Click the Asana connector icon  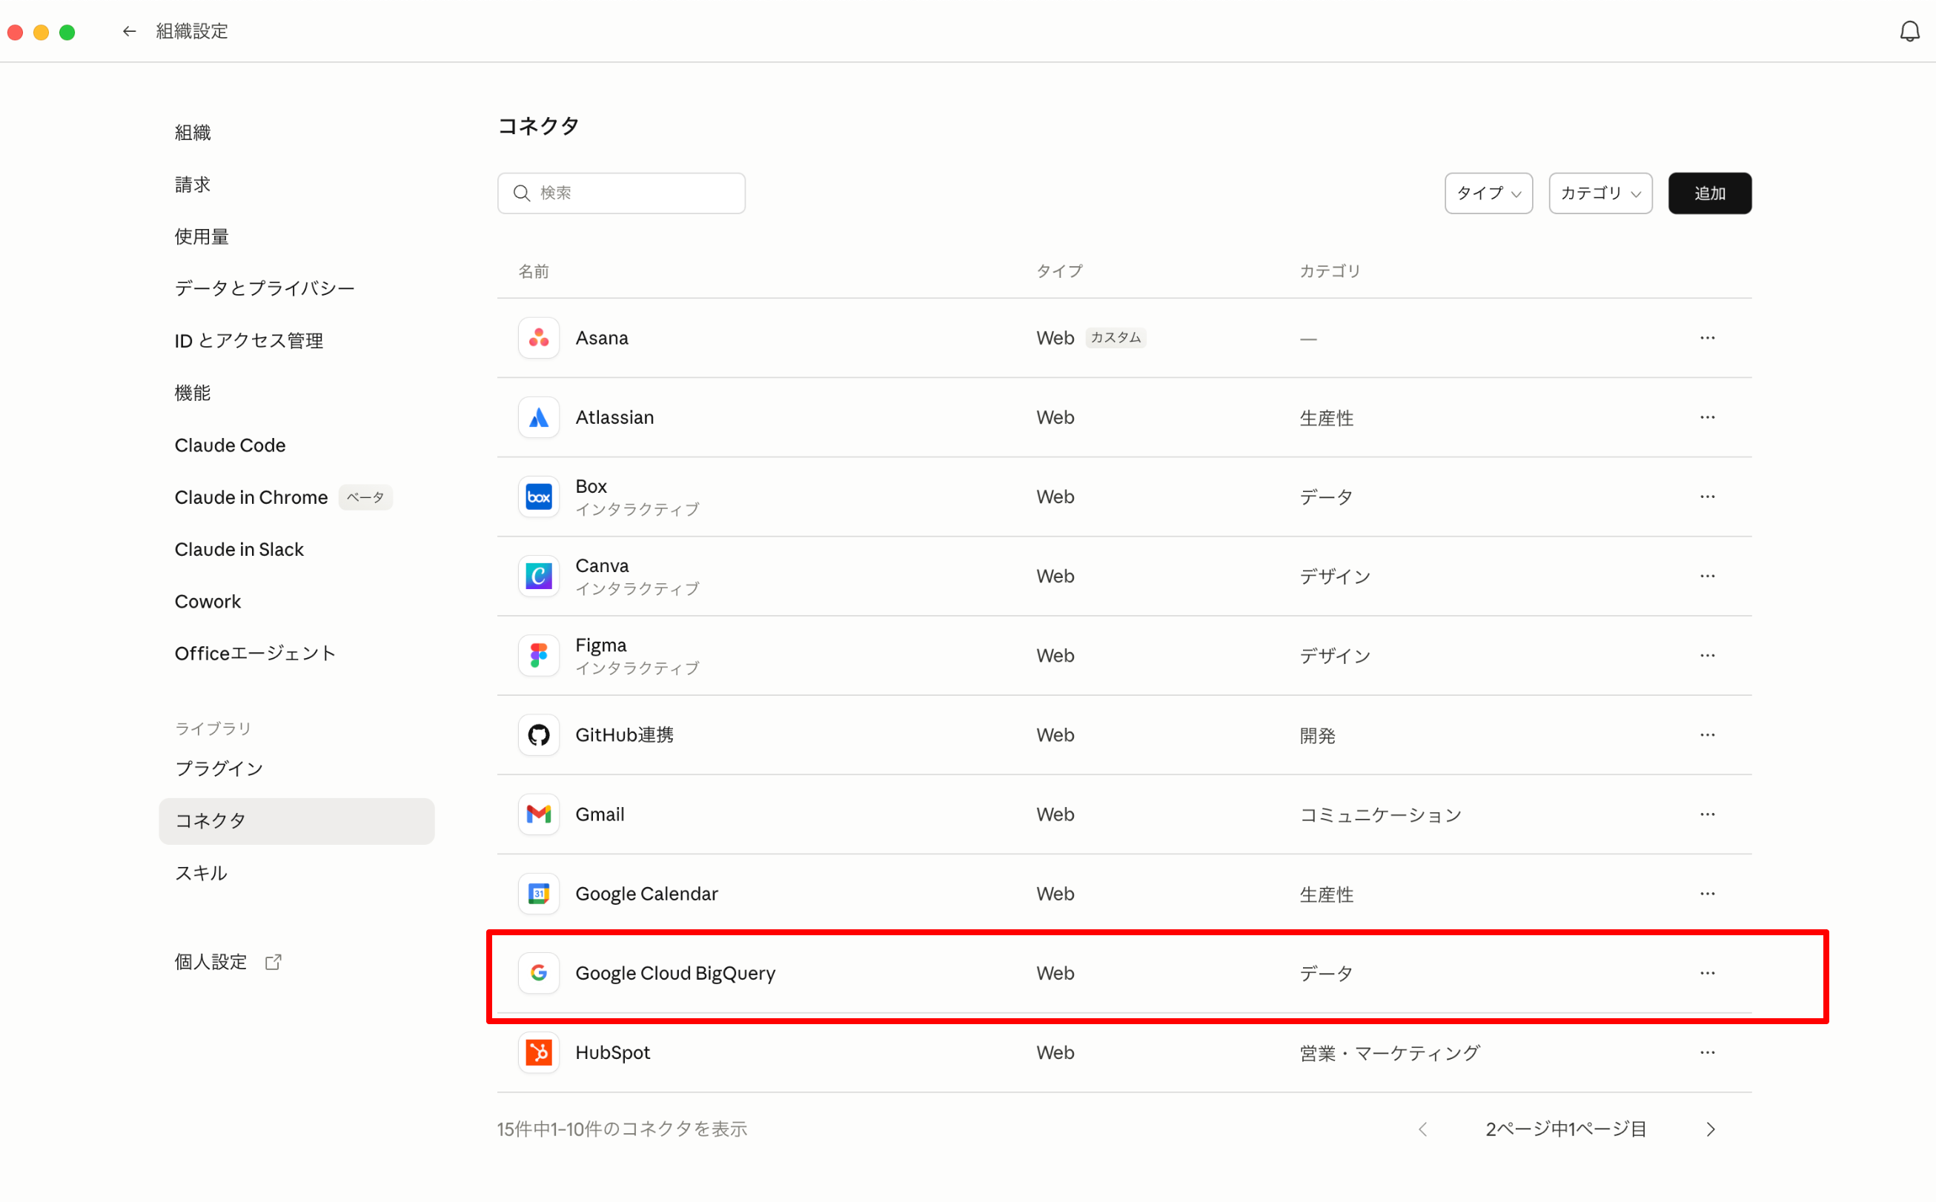(538, 338)
